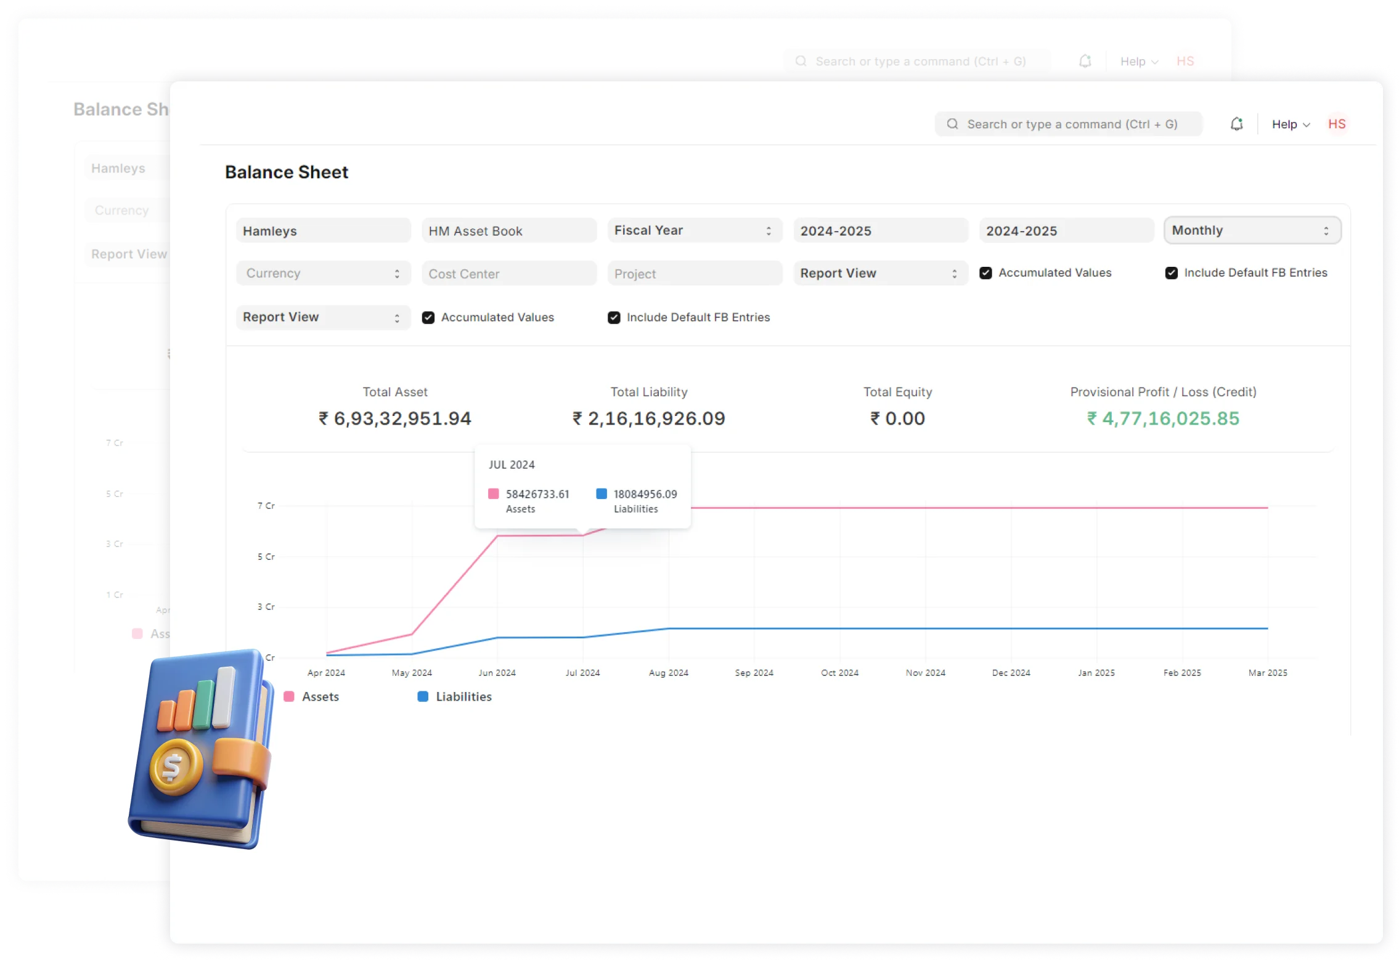Click the Balance Sheet heading
The image size is (1399, 960).
(x=287, y=172)
